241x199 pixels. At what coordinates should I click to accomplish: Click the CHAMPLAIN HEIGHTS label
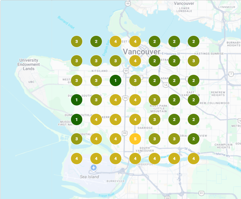224,146
